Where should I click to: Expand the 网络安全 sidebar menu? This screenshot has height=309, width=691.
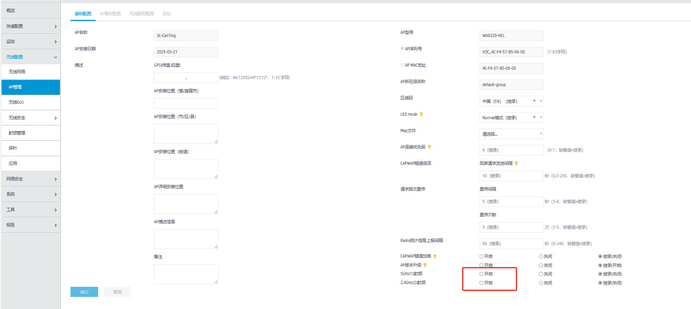click(31, 179)
